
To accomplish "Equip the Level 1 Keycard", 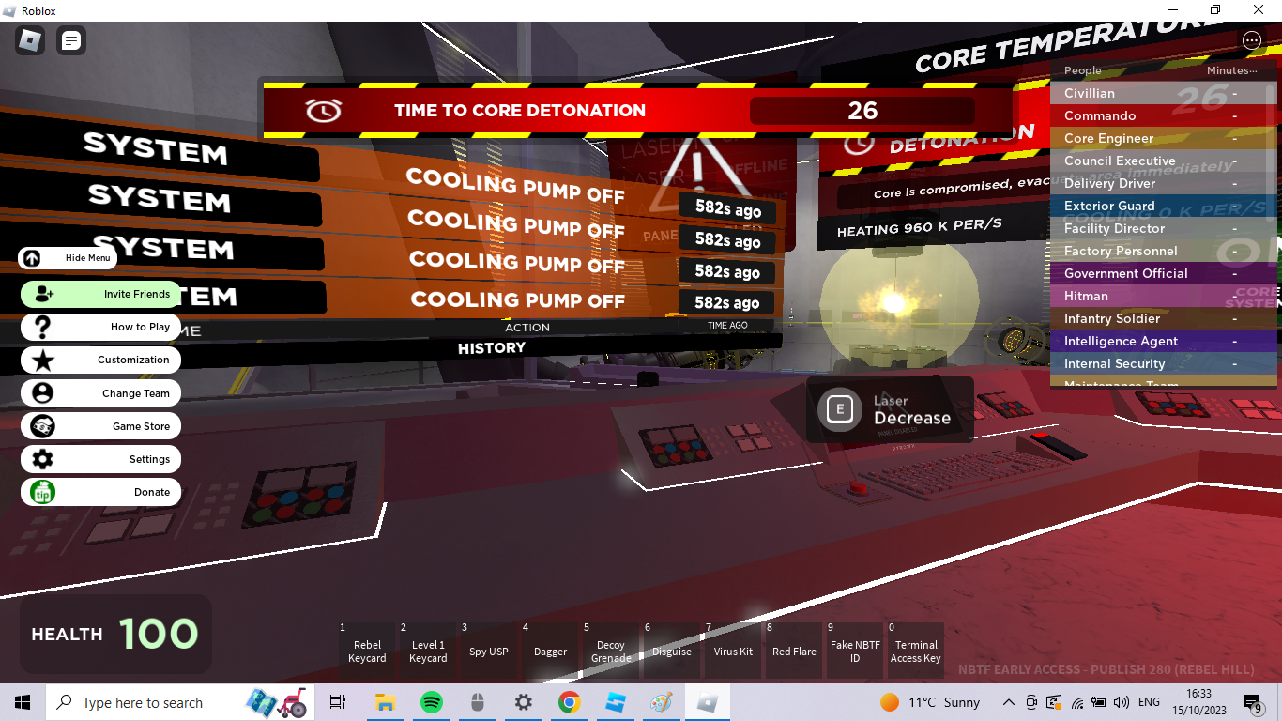I will coord(428,651).
